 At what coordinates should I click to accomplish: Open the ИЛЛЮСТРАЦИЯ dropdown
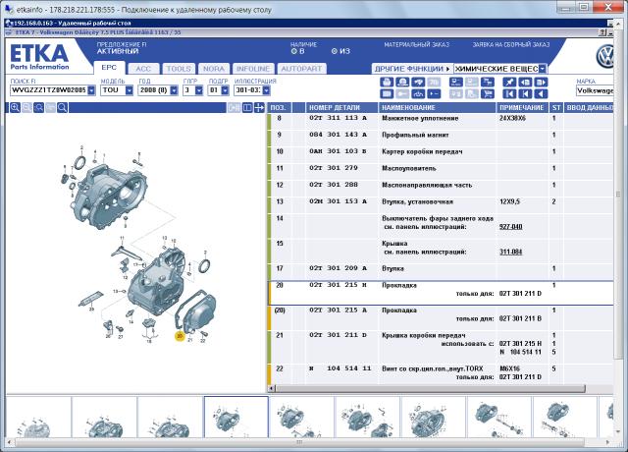tap(266, 90)
